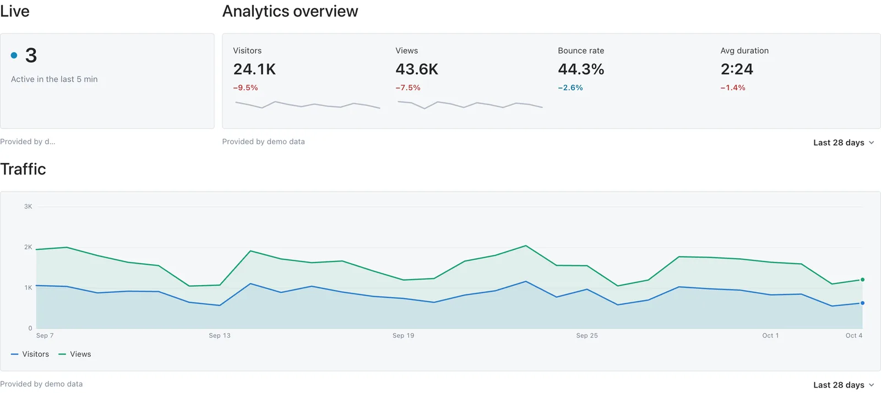Click the Live heading
This screenshot has width=881, height=393.
15,11
